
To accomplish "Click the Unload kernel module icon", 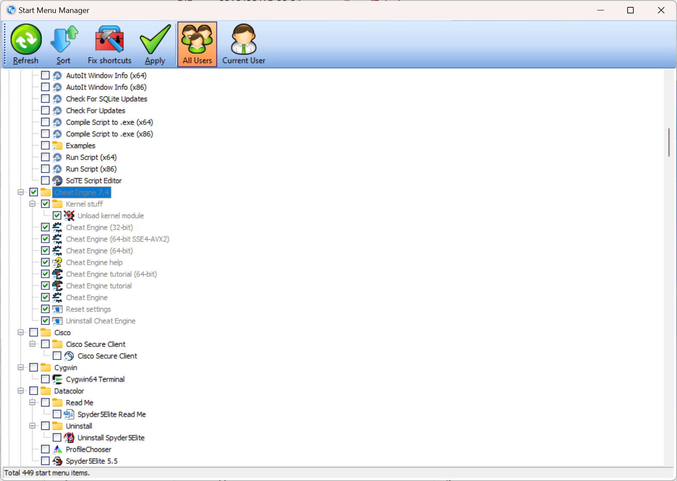I will (x=69, y=216).
